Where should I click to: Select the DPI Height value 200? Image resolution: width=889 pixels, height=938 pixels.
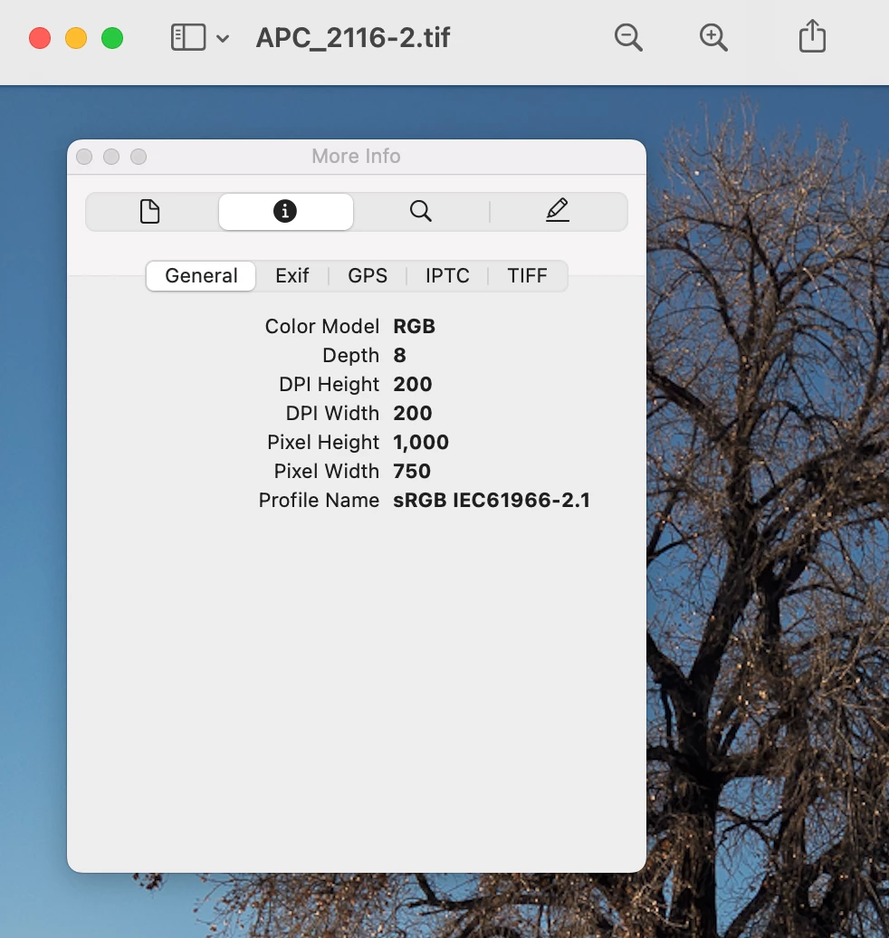point(412,384)
